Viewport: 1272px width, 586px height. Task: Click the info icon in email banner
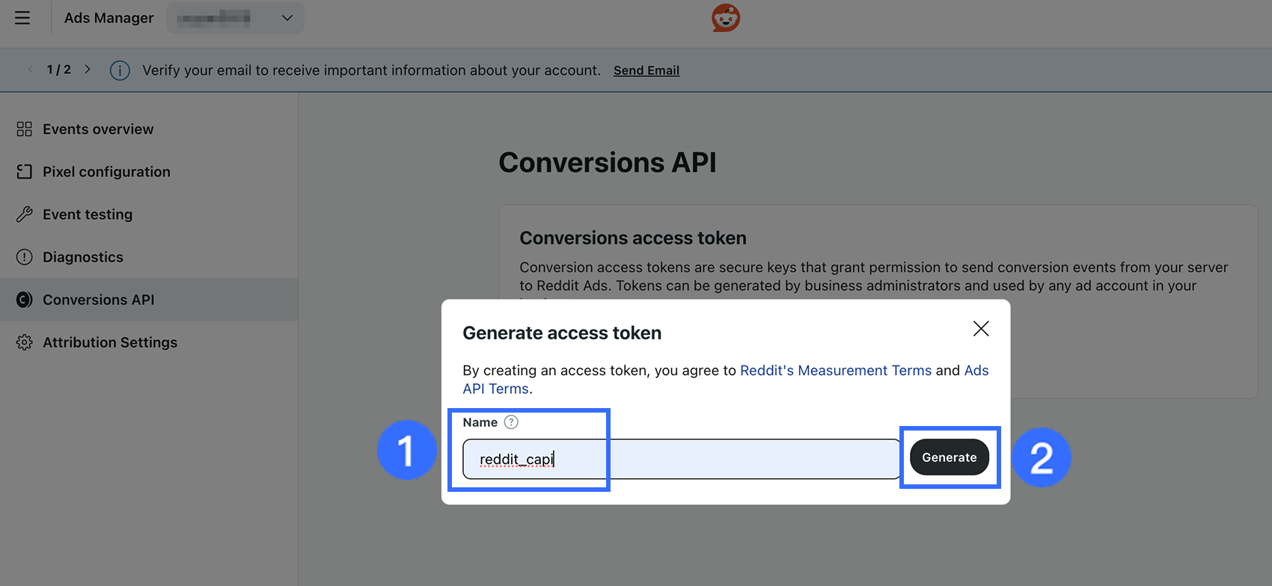[120, 70]
